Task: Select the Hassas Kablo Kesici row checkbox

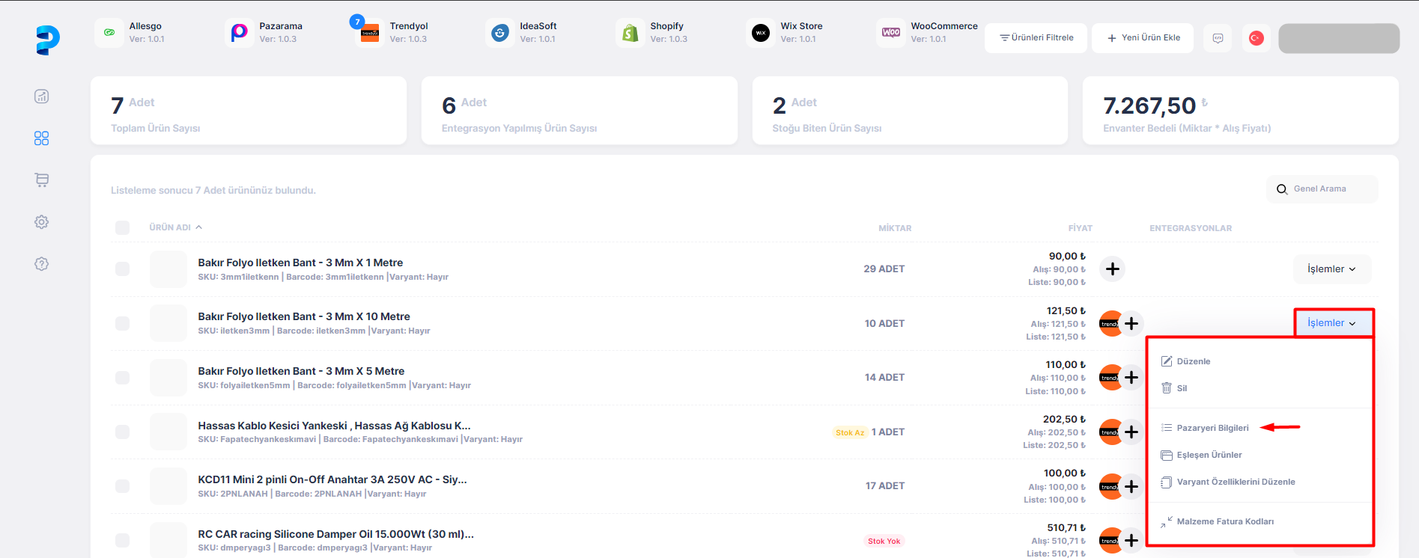Action: pyautogui.click(x=123, y=432)
